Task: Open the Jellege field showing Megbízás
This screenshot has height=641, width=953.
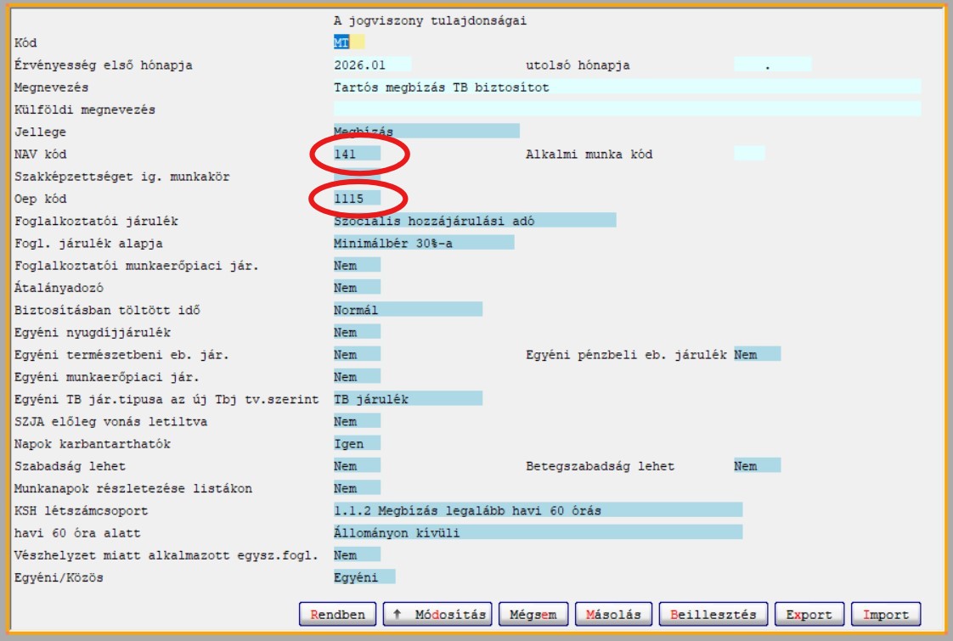Action: point(426,132)
